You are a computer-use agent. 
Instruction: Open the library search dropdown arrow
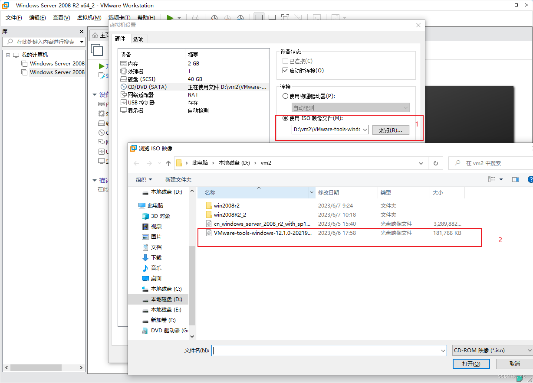click(x=82, y=42)
